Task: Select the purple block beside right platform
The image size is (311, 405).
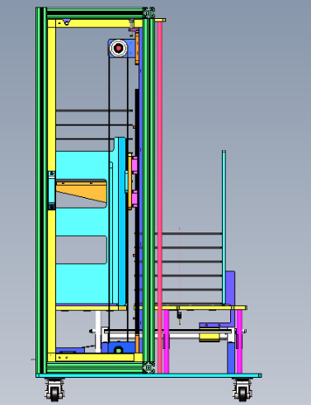Action: [x=230, y=288]
